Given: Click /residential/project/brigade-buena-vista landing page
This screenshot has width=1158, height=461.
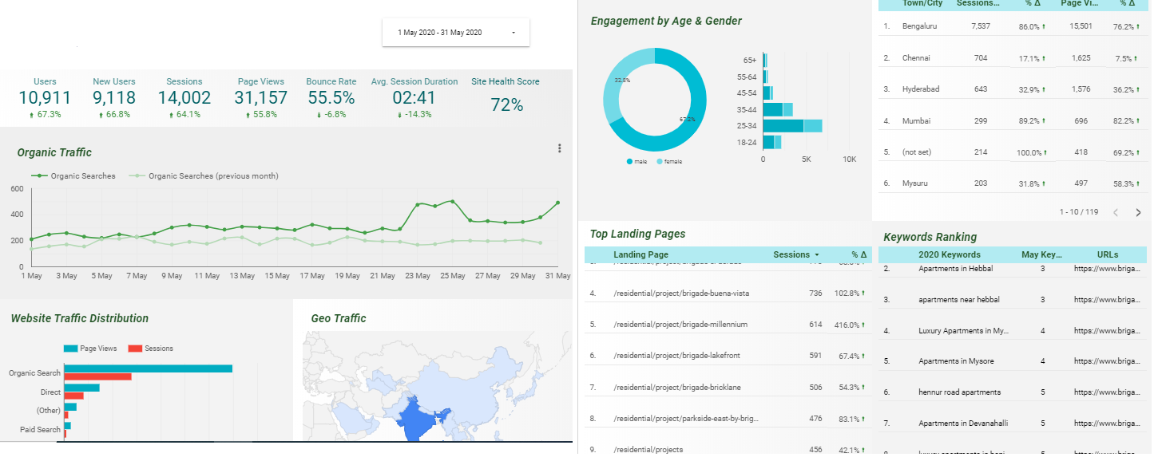Looking at the screenshot, I should click(x=680, y=294).
